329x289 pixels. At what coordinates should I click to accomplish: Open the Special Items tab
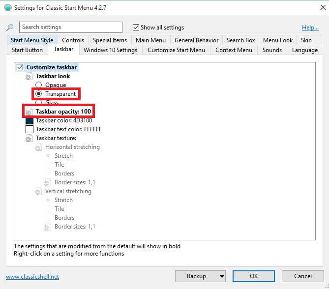click(110, 40)
